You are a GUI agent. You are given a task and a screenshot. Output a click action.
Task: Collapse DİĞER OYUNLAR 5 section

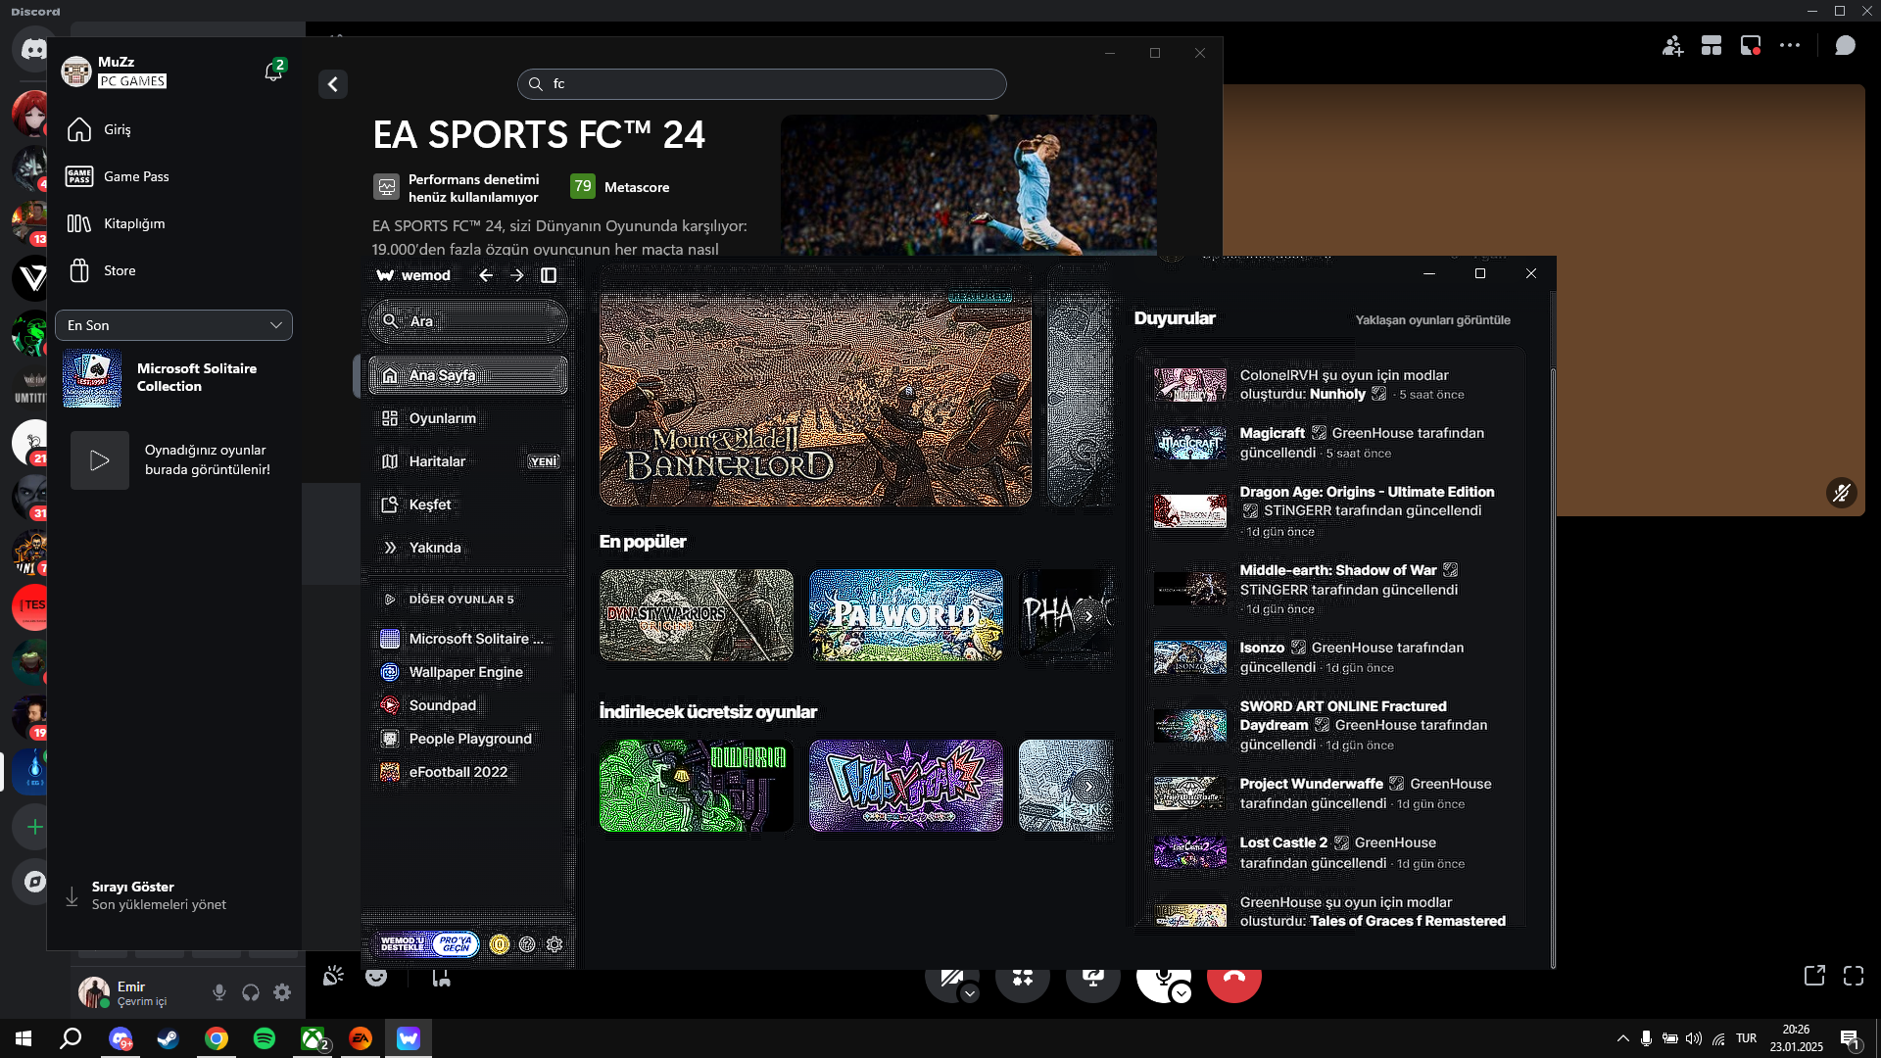pos(448,600)
